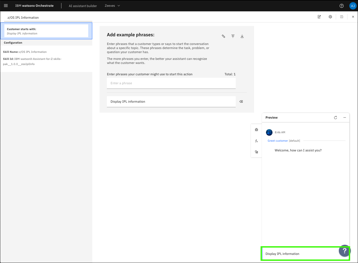Refresh the Preview chat panel
The height and width of the screenshot is (263, 358).
[336, 118]
